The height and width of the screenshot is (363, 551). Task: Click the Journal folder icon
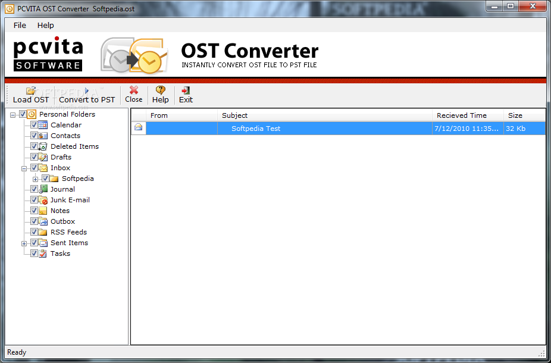(x=43, y=189)
